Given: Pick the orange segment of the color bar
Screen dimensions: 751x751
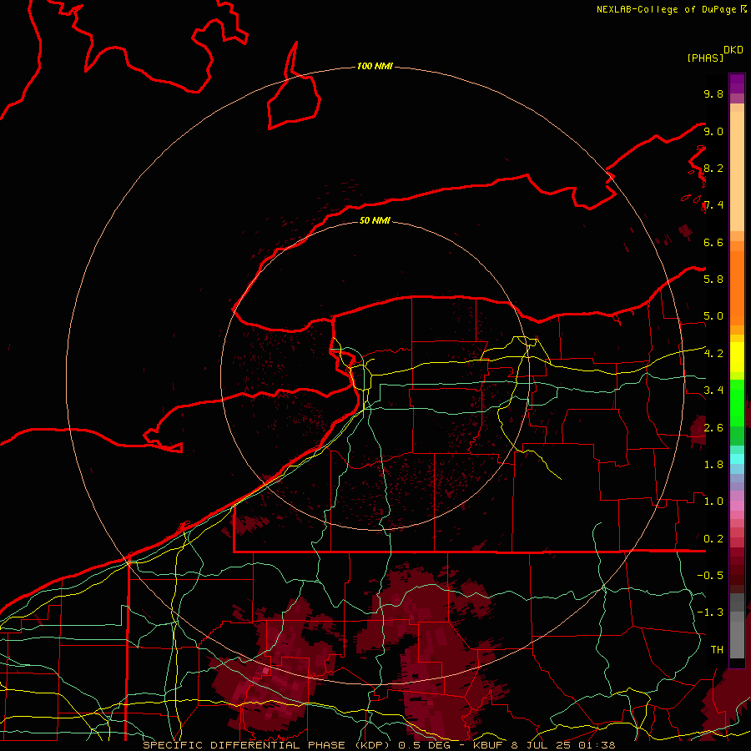Looking at the screenshot, I should coord(737,289).
